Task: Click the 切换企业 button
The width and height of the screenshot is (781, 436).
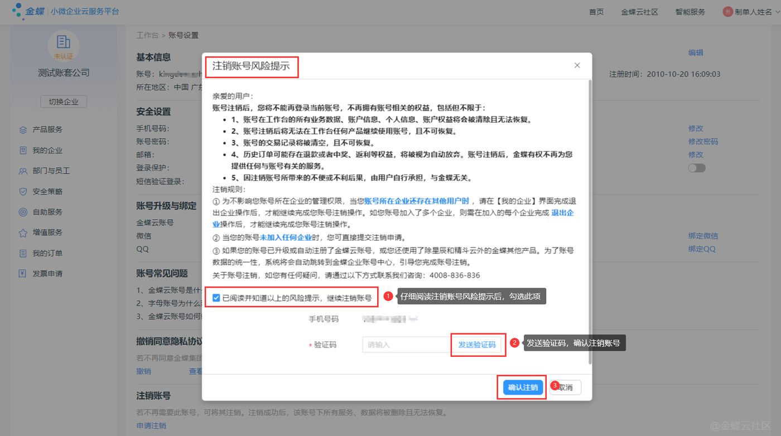Action: coord(64,102)
